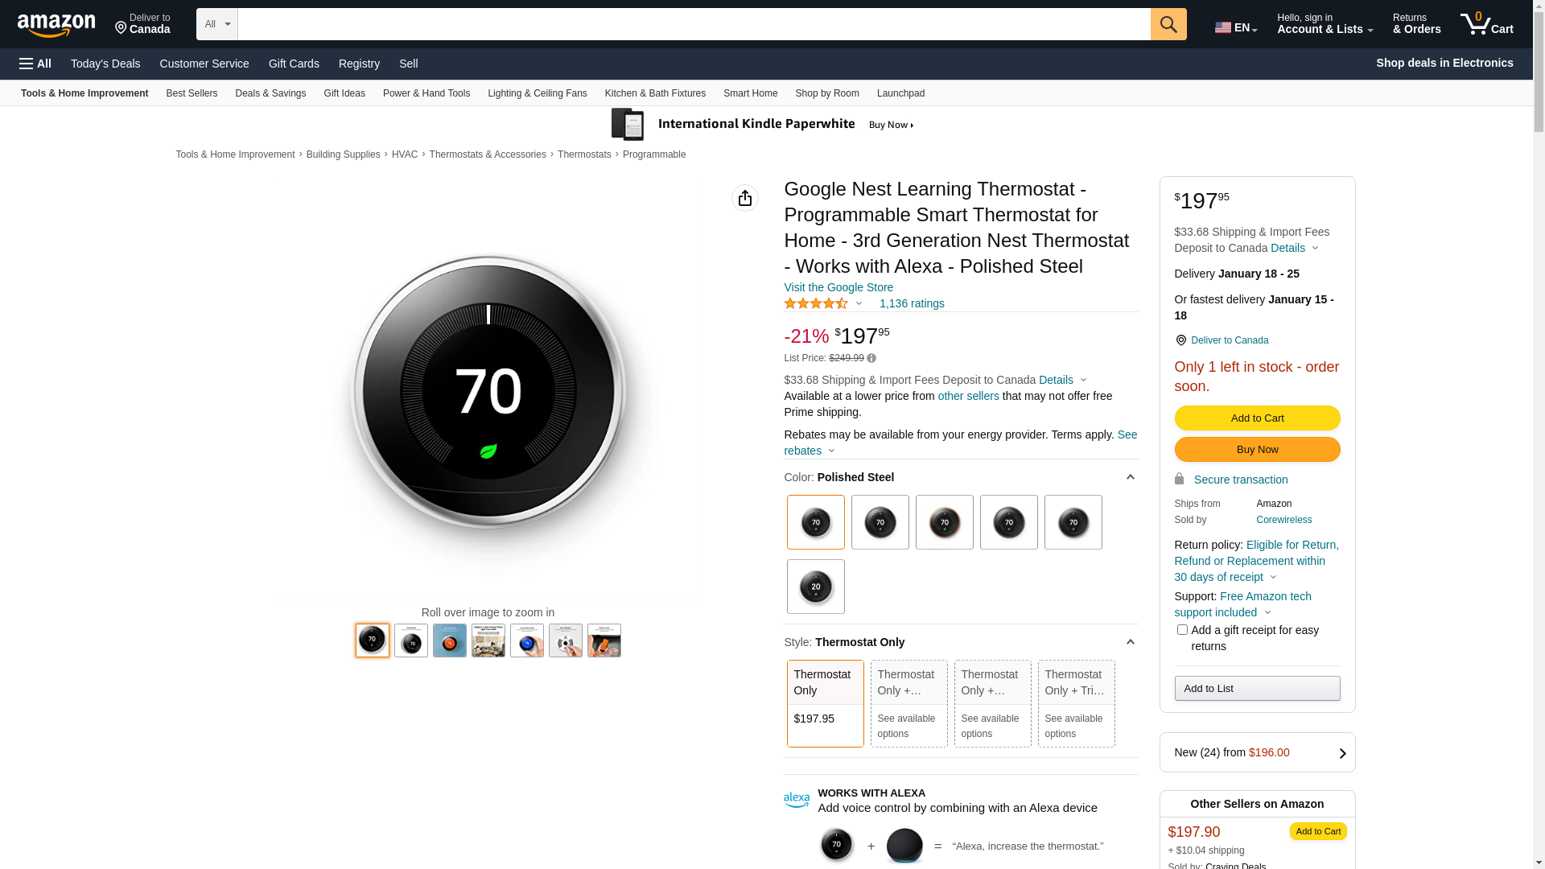Open Smart Home category tab
This screenshot has height=869, width=1545.
pos(750,93)
